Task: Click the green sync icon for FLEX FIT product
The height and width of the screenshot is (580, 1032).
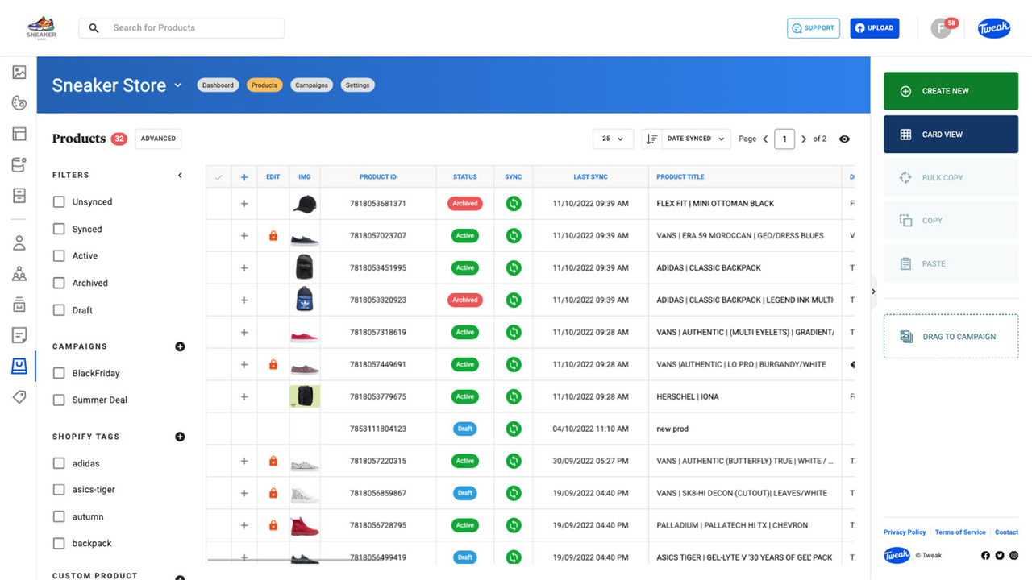Action: coord(514,203)
